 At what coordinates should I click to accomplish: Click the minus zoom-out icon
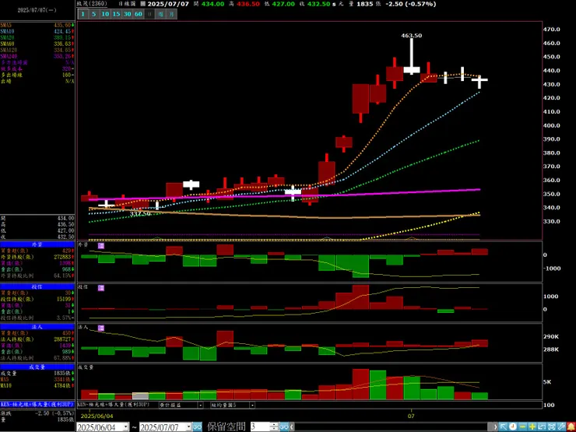(x=522, y=427)
